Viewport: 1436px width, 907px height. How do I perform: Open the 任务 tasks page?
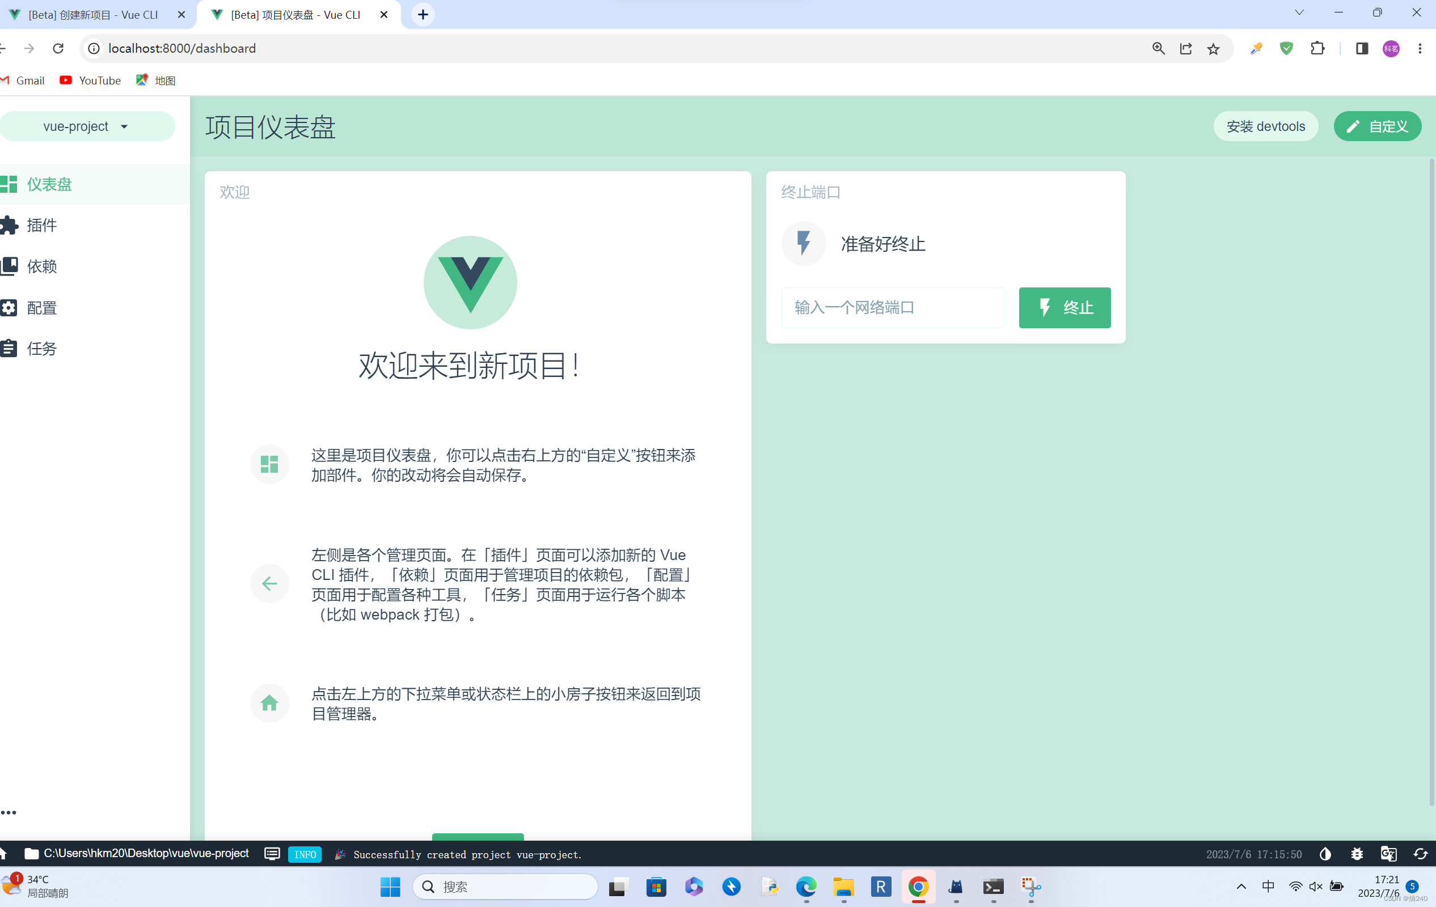95,348
